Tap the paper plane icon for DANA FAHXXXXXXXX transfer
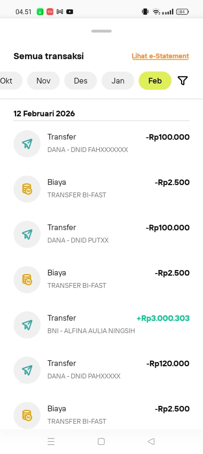Viewport: 203px width, 454px height. 27,144
